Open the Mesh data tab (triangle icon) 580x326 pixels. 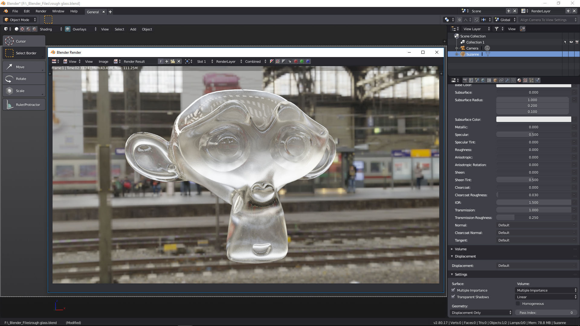tap(513, 80)
